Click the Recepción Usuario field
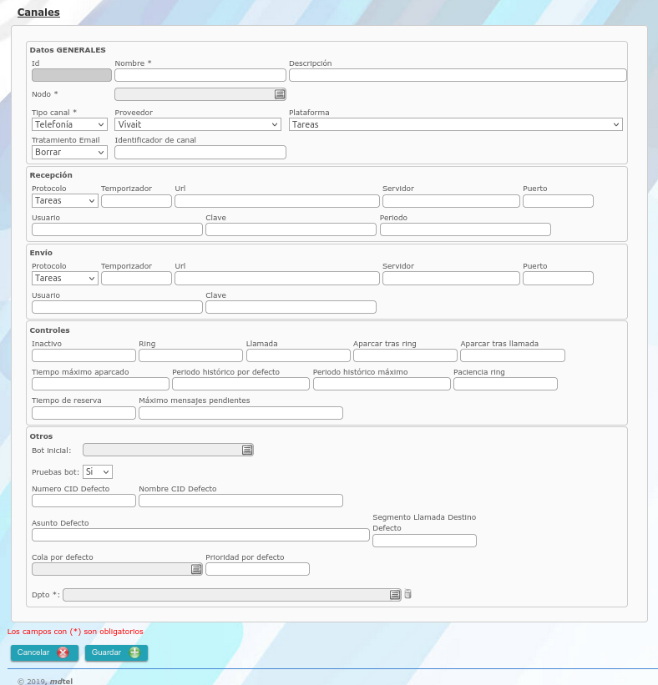The height and width of the screenshot is (685, 658). click(117, 229)
